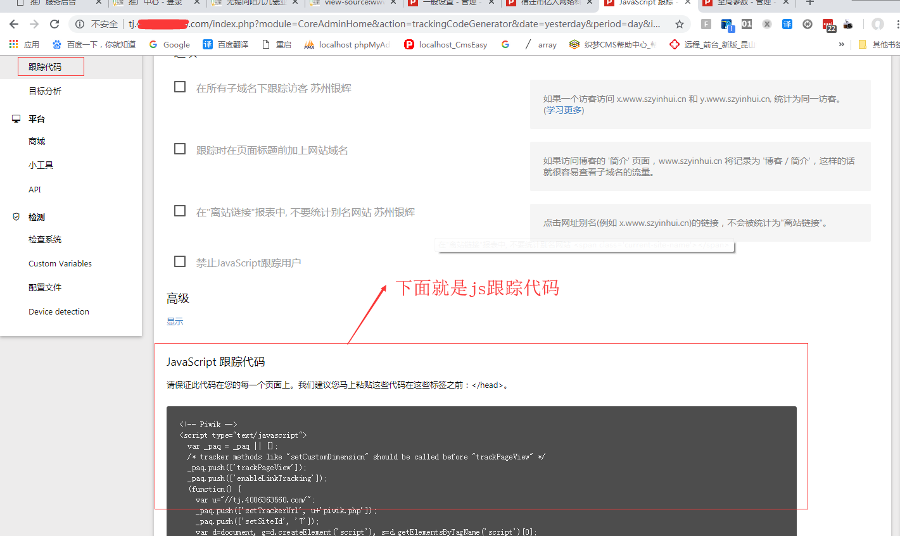Image resolution: width=900 pixels, height=536 pixels.
Task: Click the 平台 section header
Action: tap(37, 119)
